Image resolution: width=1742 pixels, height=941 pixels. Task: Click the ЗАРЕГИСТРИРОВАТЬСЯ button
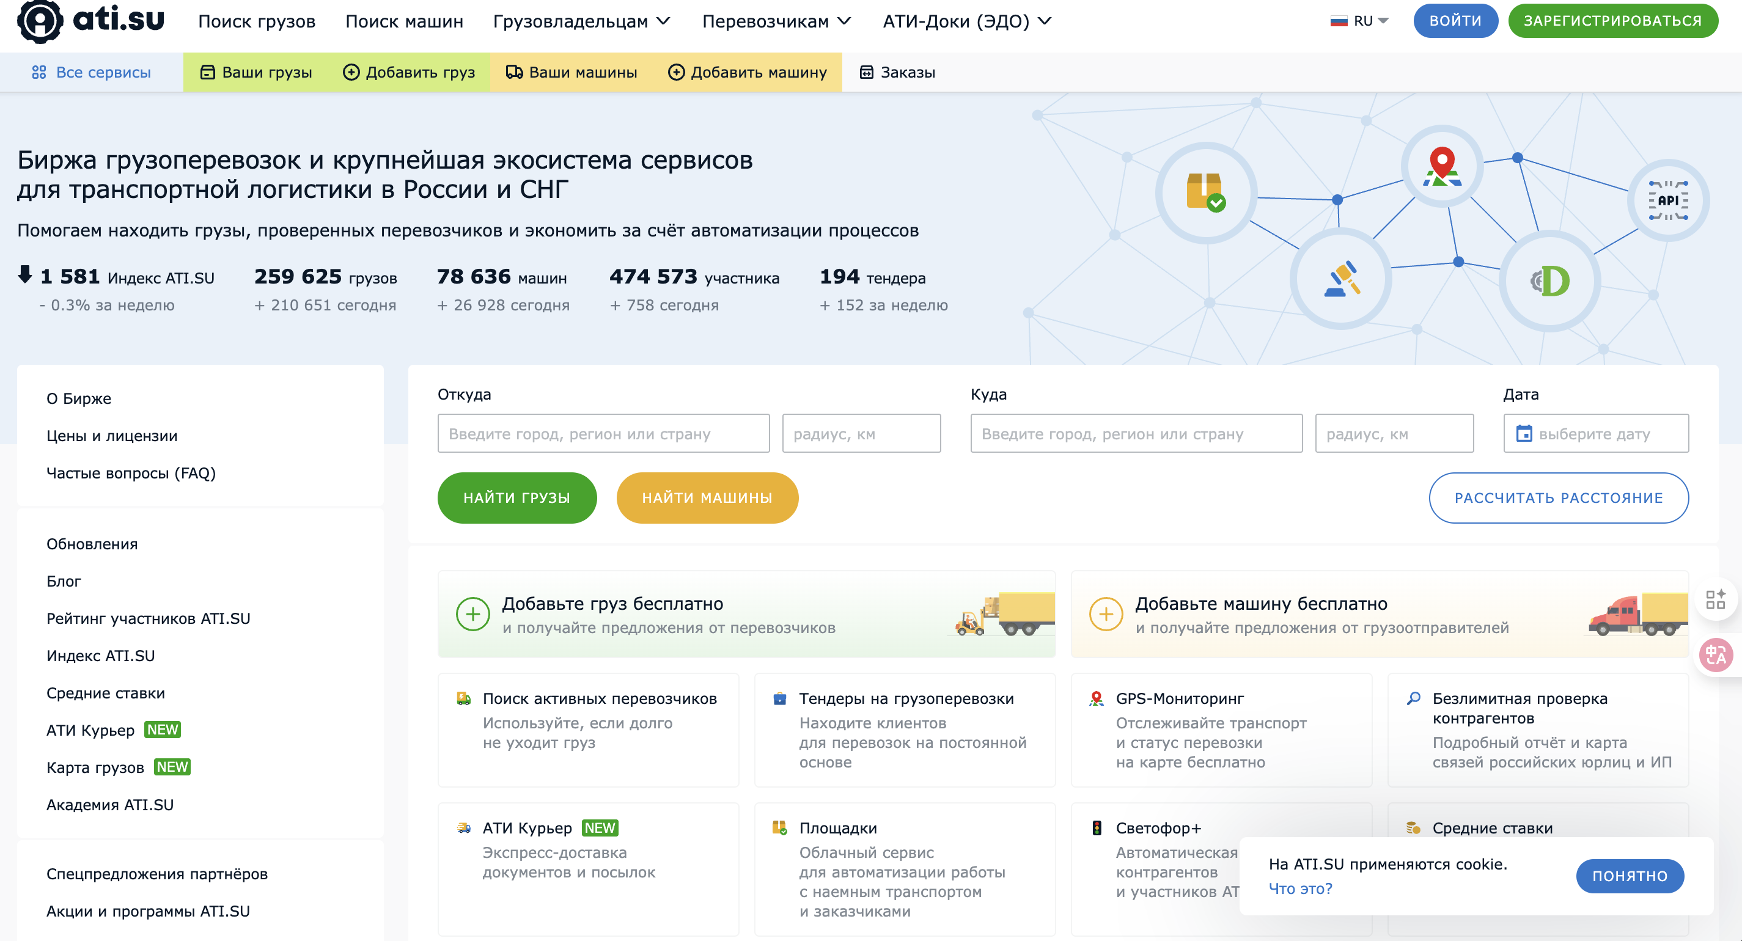[x=1612, y=21]
